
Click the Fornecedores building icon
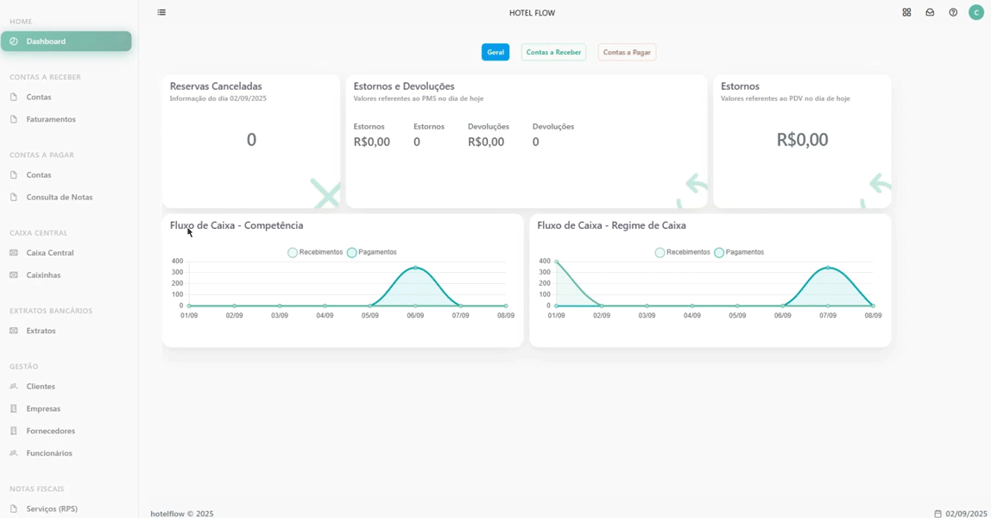click(14, 431)
